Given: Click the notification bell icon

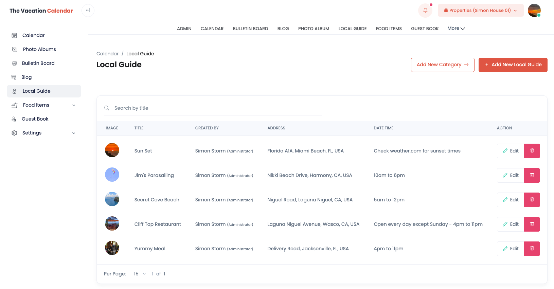Looking at the screenshot, I should (x=425, y=11).
